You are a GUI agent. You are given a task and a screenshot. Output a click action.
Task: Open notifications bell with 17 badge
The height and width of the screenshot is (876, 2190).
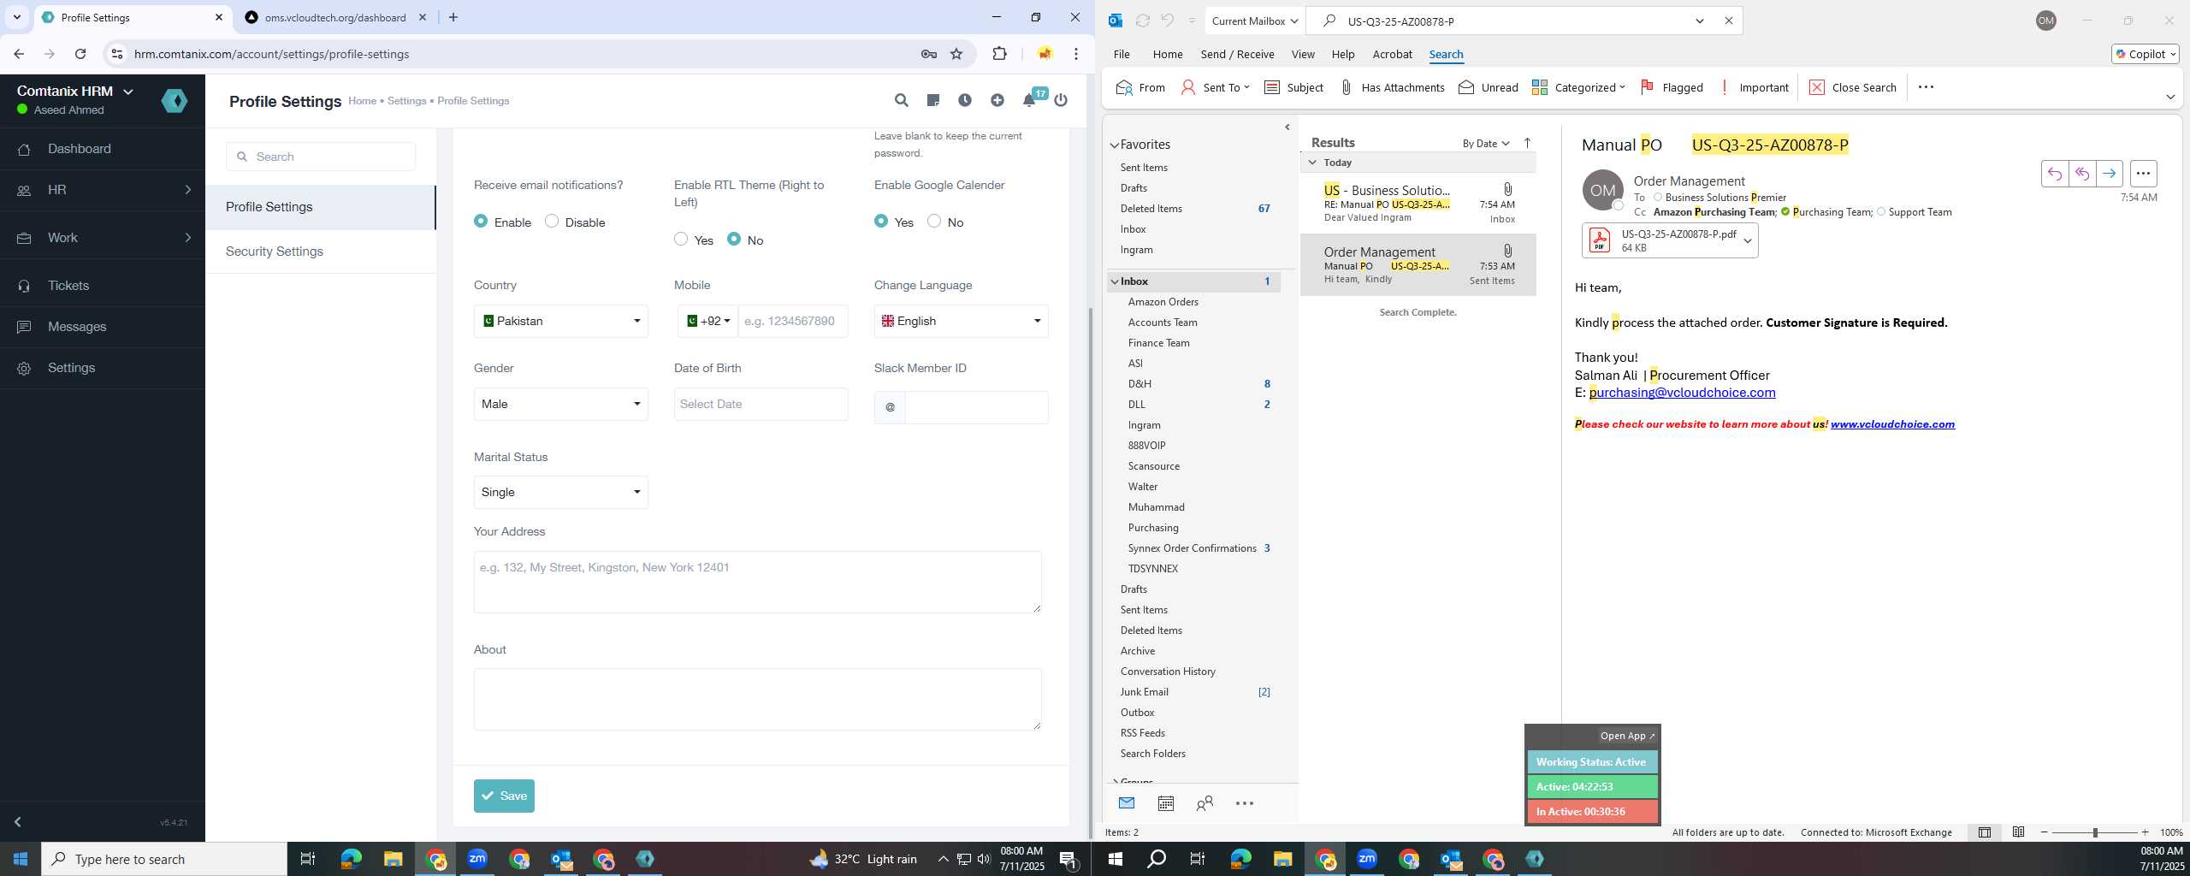tap(1029, 100)
